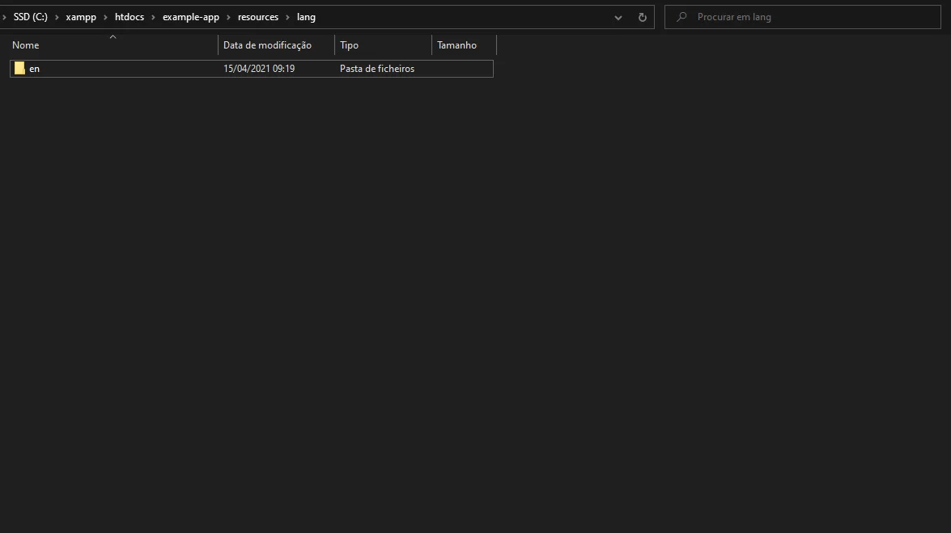Open the en folder icon
The height and width of the screenshot is (533, 951).
[34, 69]
